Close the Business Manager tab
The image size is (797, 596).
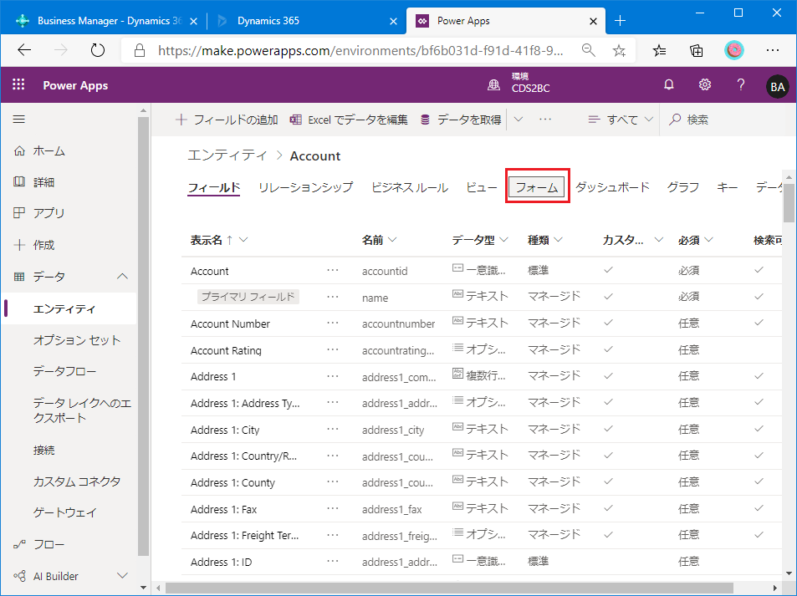[194, 21]
